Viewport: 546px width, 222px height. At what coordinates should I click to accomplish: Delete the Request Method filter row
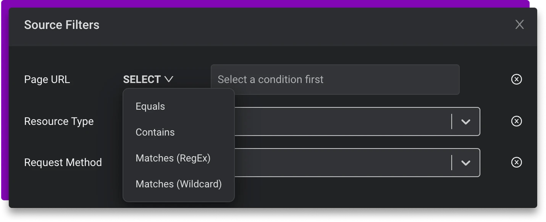tap(516, 162)
